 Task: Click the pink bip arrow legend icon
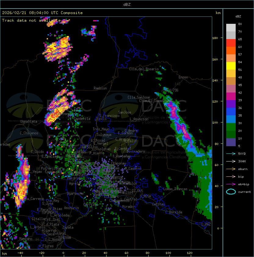[231, 176]
